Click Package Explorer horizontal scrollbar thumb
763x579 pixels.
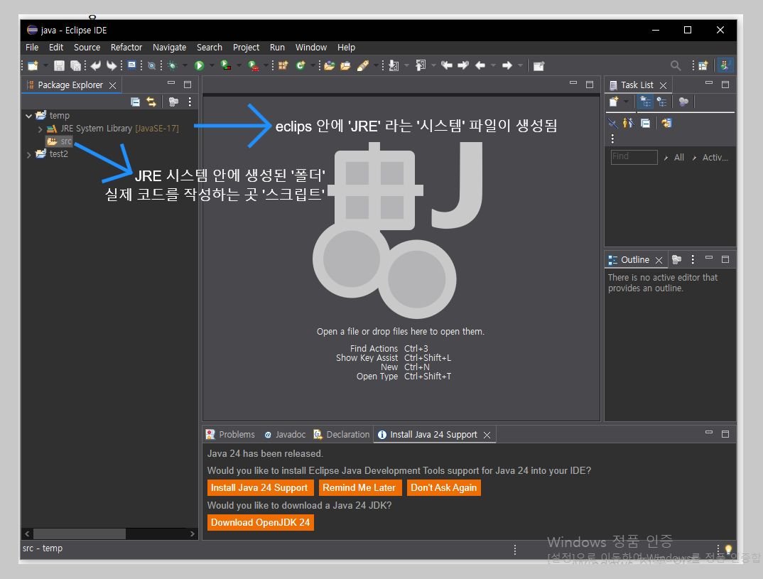click(80, 534)
